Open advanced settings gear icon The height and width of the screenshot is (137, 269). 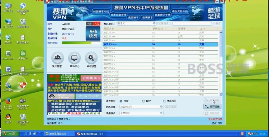click(x=91, y=58)
